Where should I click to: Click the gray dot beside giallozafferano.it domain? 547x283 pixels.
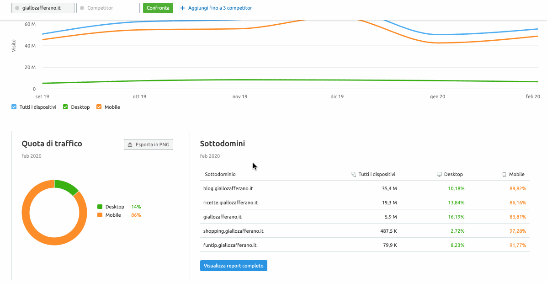click(17, 8)
